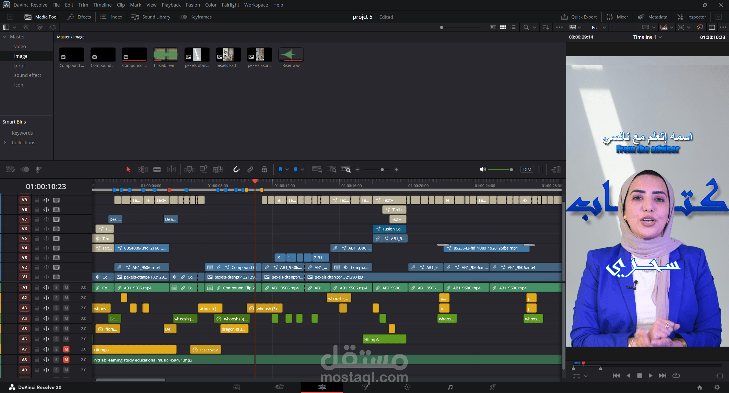Activate the Trim Edit Mode tool

[x=143, y=170]
